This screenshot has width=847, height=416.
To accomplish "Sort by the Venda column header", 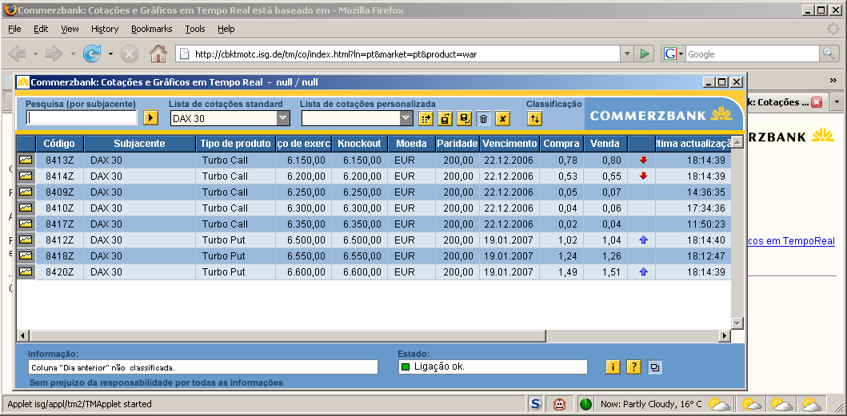I will coord(605,144).
